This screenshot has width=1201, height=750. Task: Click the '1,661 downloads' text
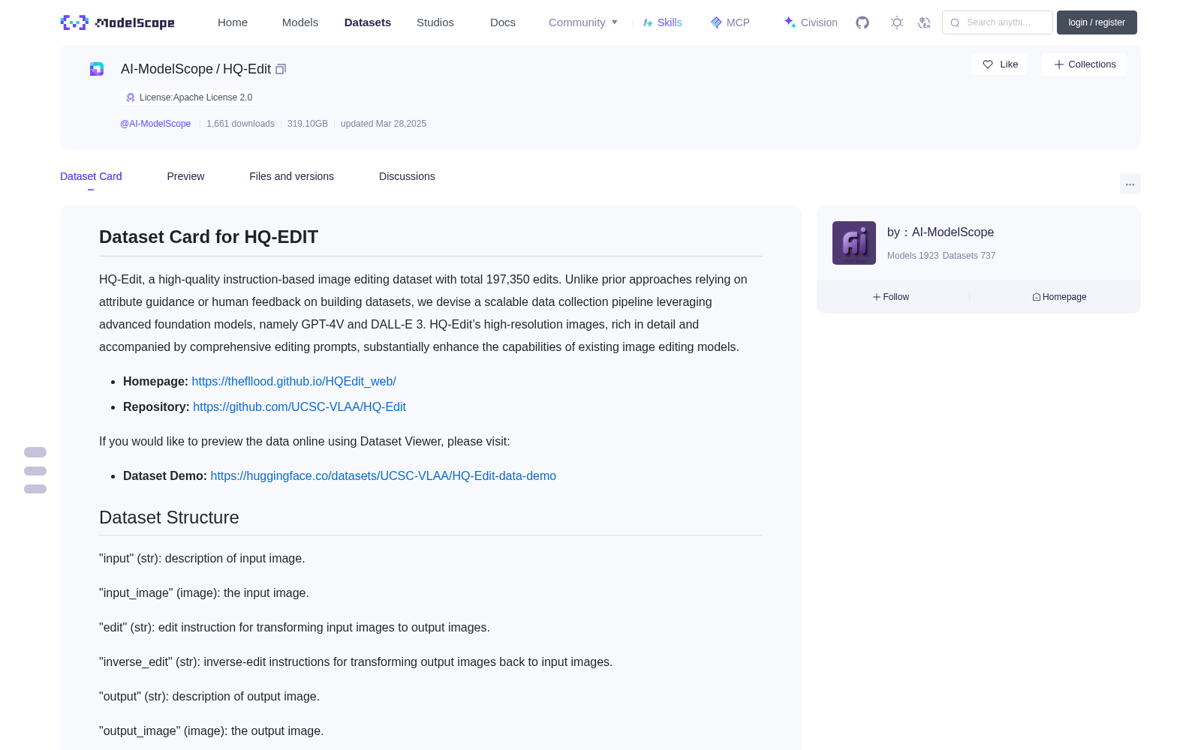point(240,124)
